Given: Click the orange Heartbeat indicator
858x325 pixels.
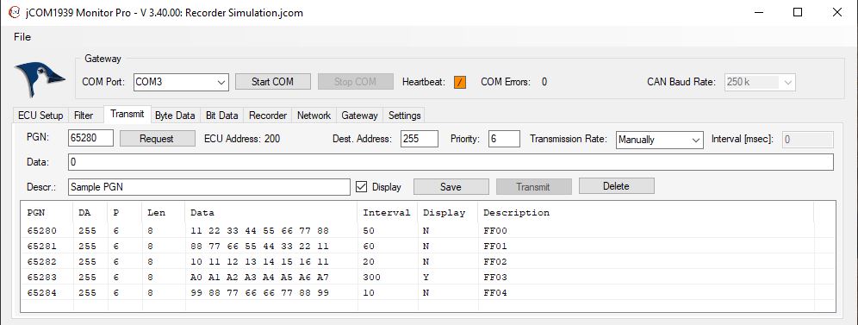Looking at the screenshot, I should [x=460, y=82].
